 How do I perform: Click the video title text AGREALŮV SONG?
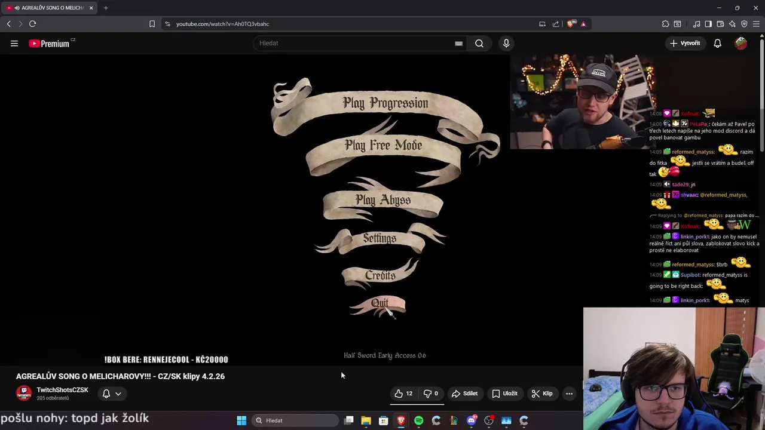120,376
